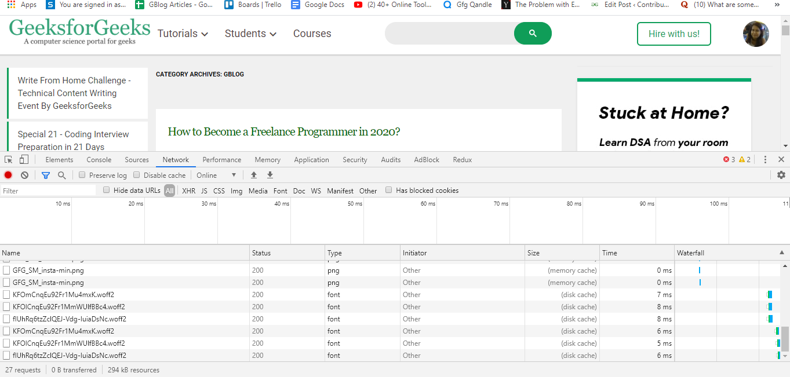Expand the Tutorials dropdown menu
The image size is (790, 377).
[183, 34]
